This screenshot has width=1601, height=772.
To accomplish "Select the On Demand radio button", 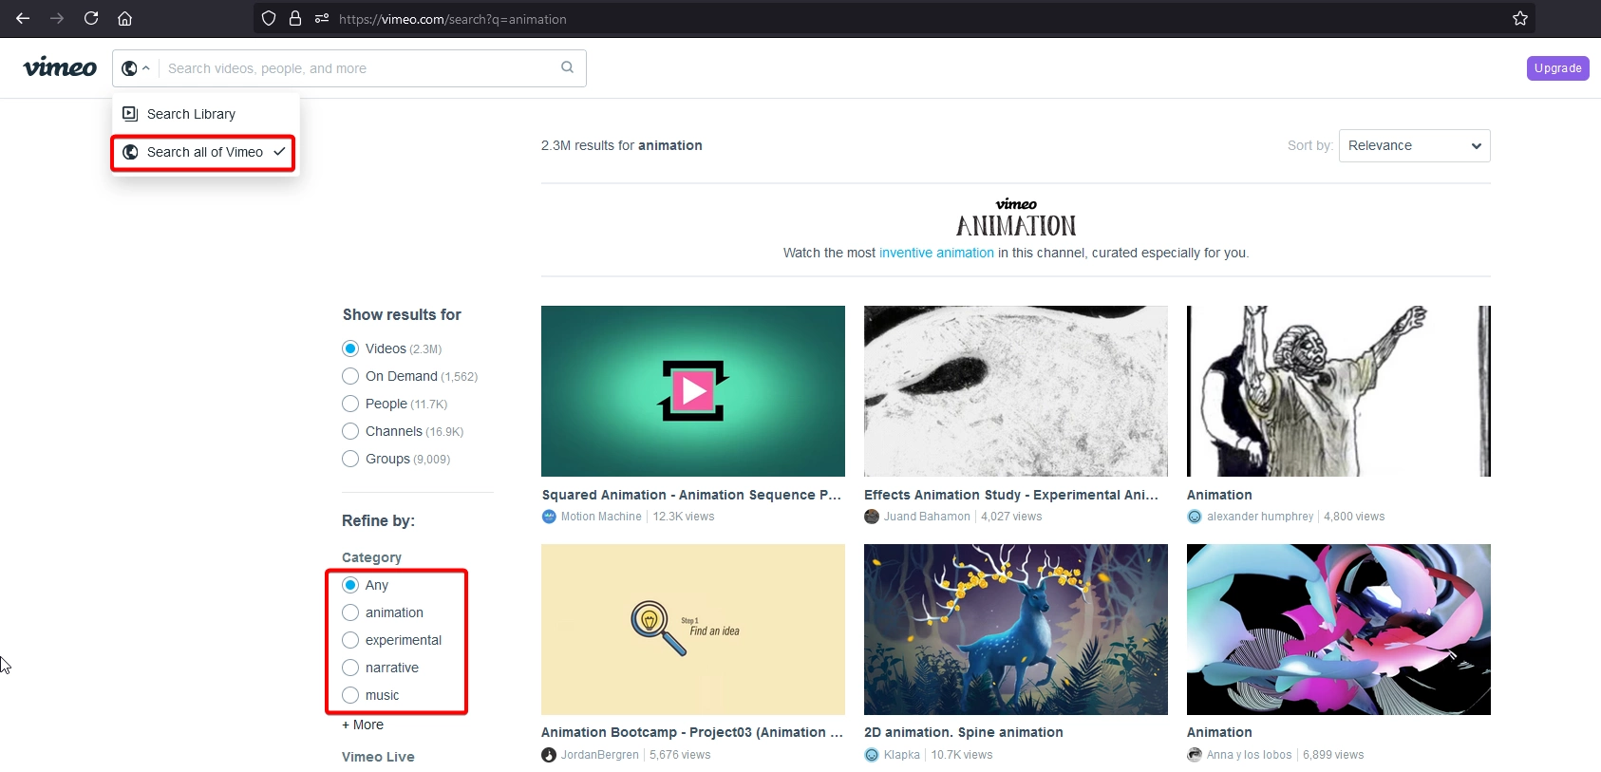I will click(350, 376).
